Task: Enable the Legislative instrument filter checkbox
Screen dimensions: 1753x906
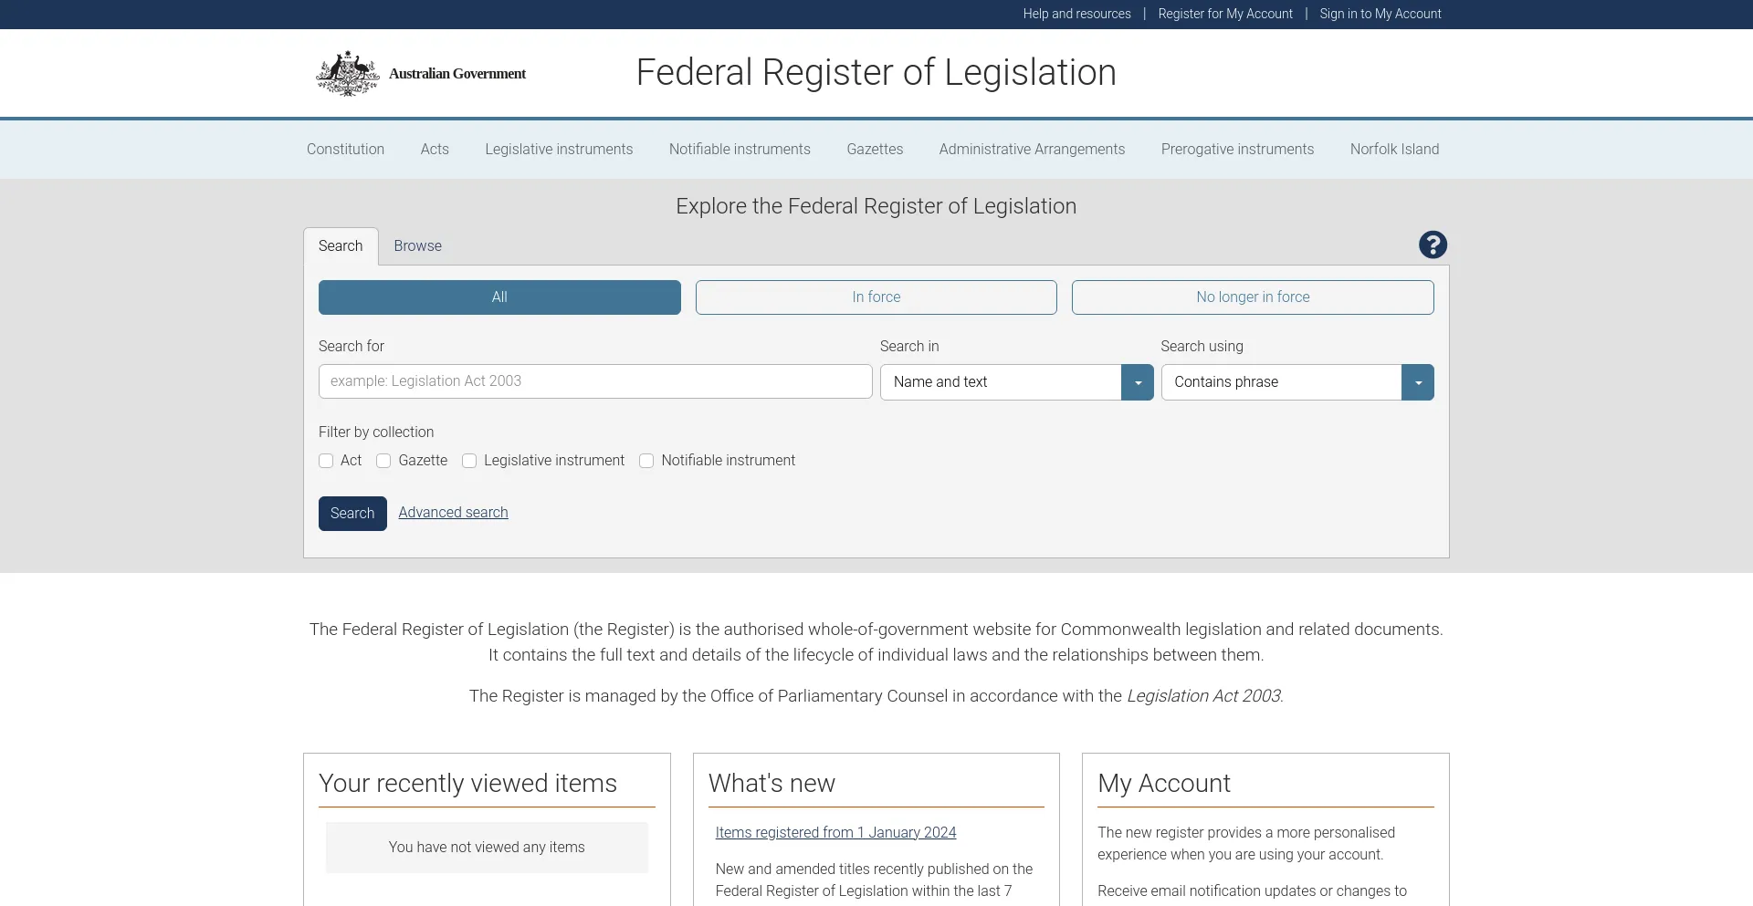Action: coord(469,461)
